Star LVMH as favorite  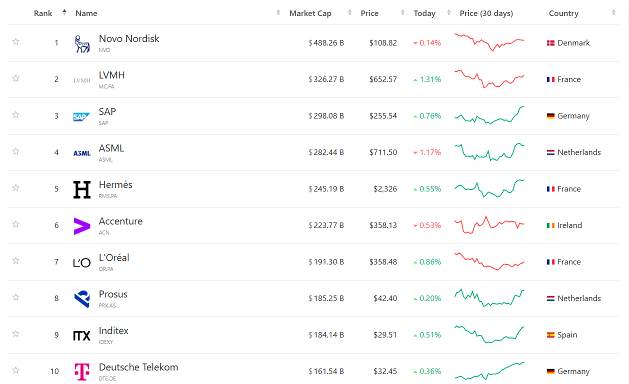tap(15, 78)
